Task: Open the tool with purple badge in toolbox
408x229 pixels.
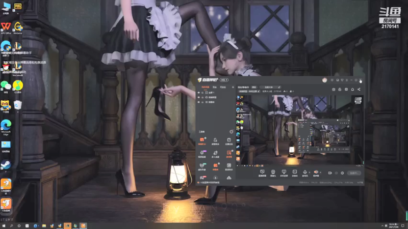Action: click(202, 154)
